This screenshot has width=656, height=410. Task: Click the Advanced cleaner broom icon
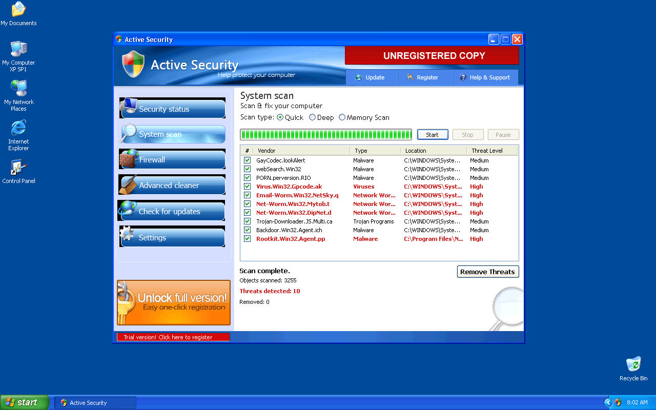[x=128, y=185]
